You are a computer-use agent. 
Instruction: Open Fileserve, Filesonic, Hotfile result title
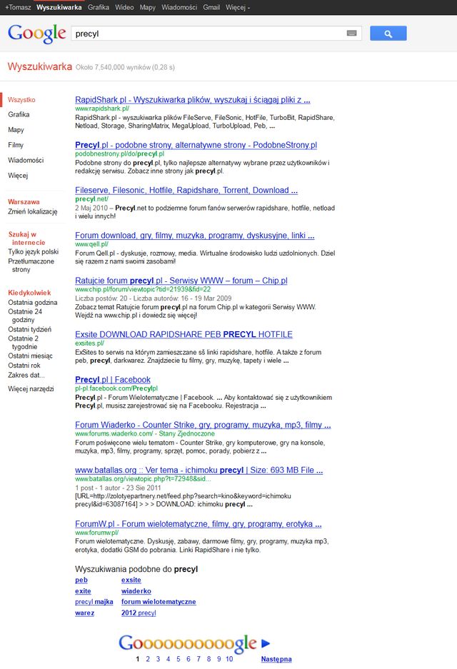click(x=186, y=191)
